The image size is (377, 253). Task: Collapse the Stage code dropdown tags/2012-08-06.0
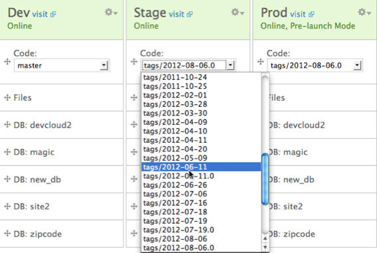pos(188,66)
